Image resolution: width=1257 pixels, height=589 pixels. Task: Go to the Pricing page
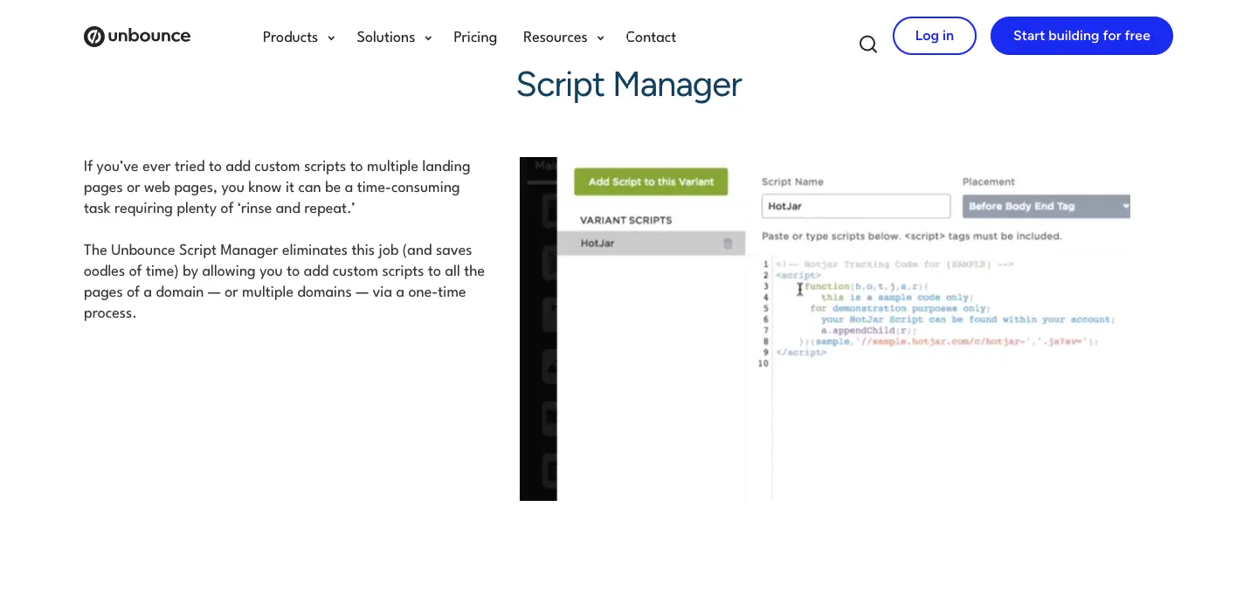pyautogui.click(x=475, y=38)
